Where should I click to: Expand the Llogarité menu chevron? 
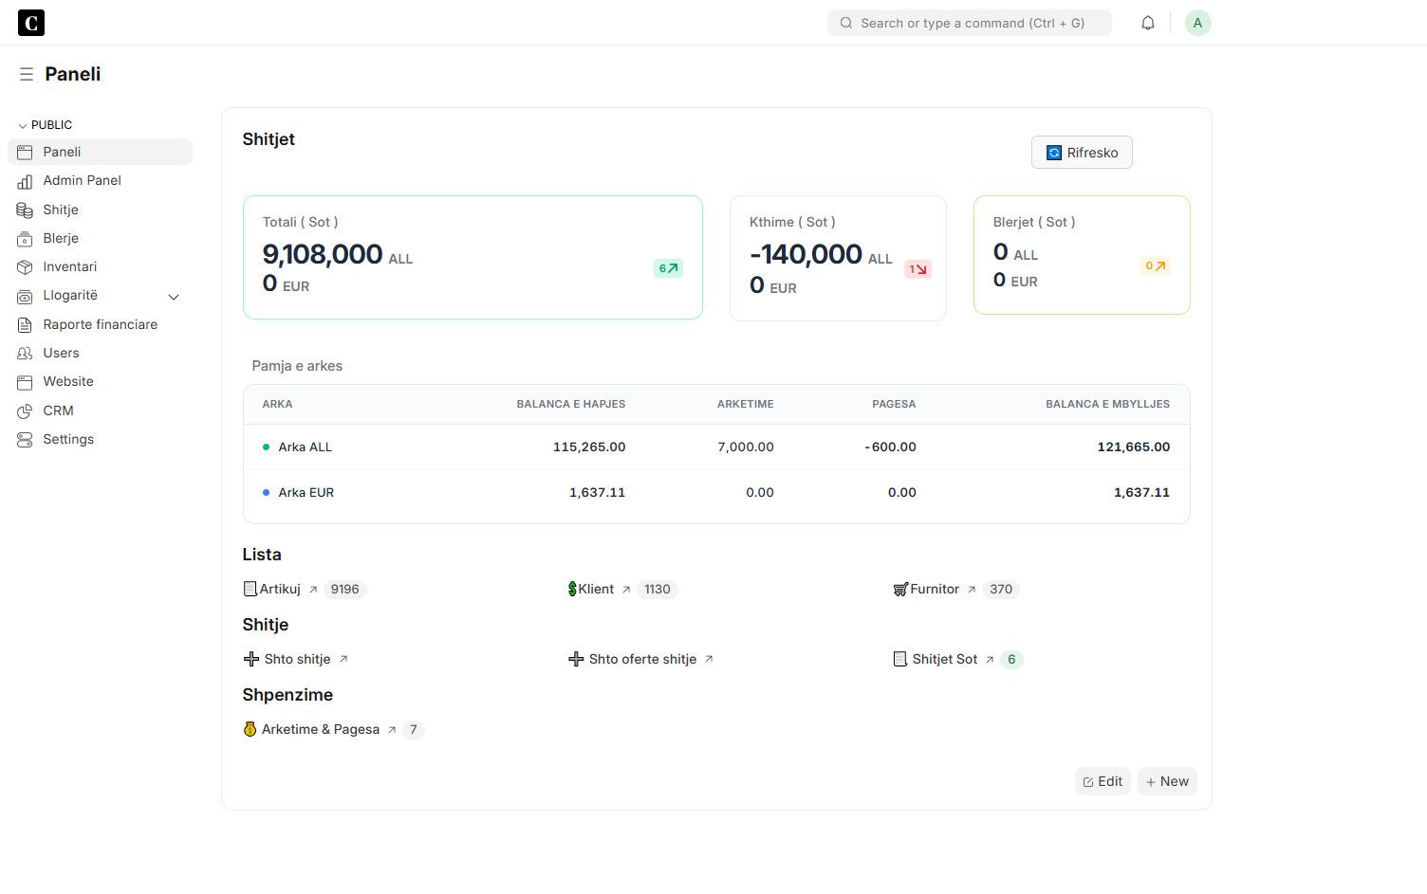174,296
